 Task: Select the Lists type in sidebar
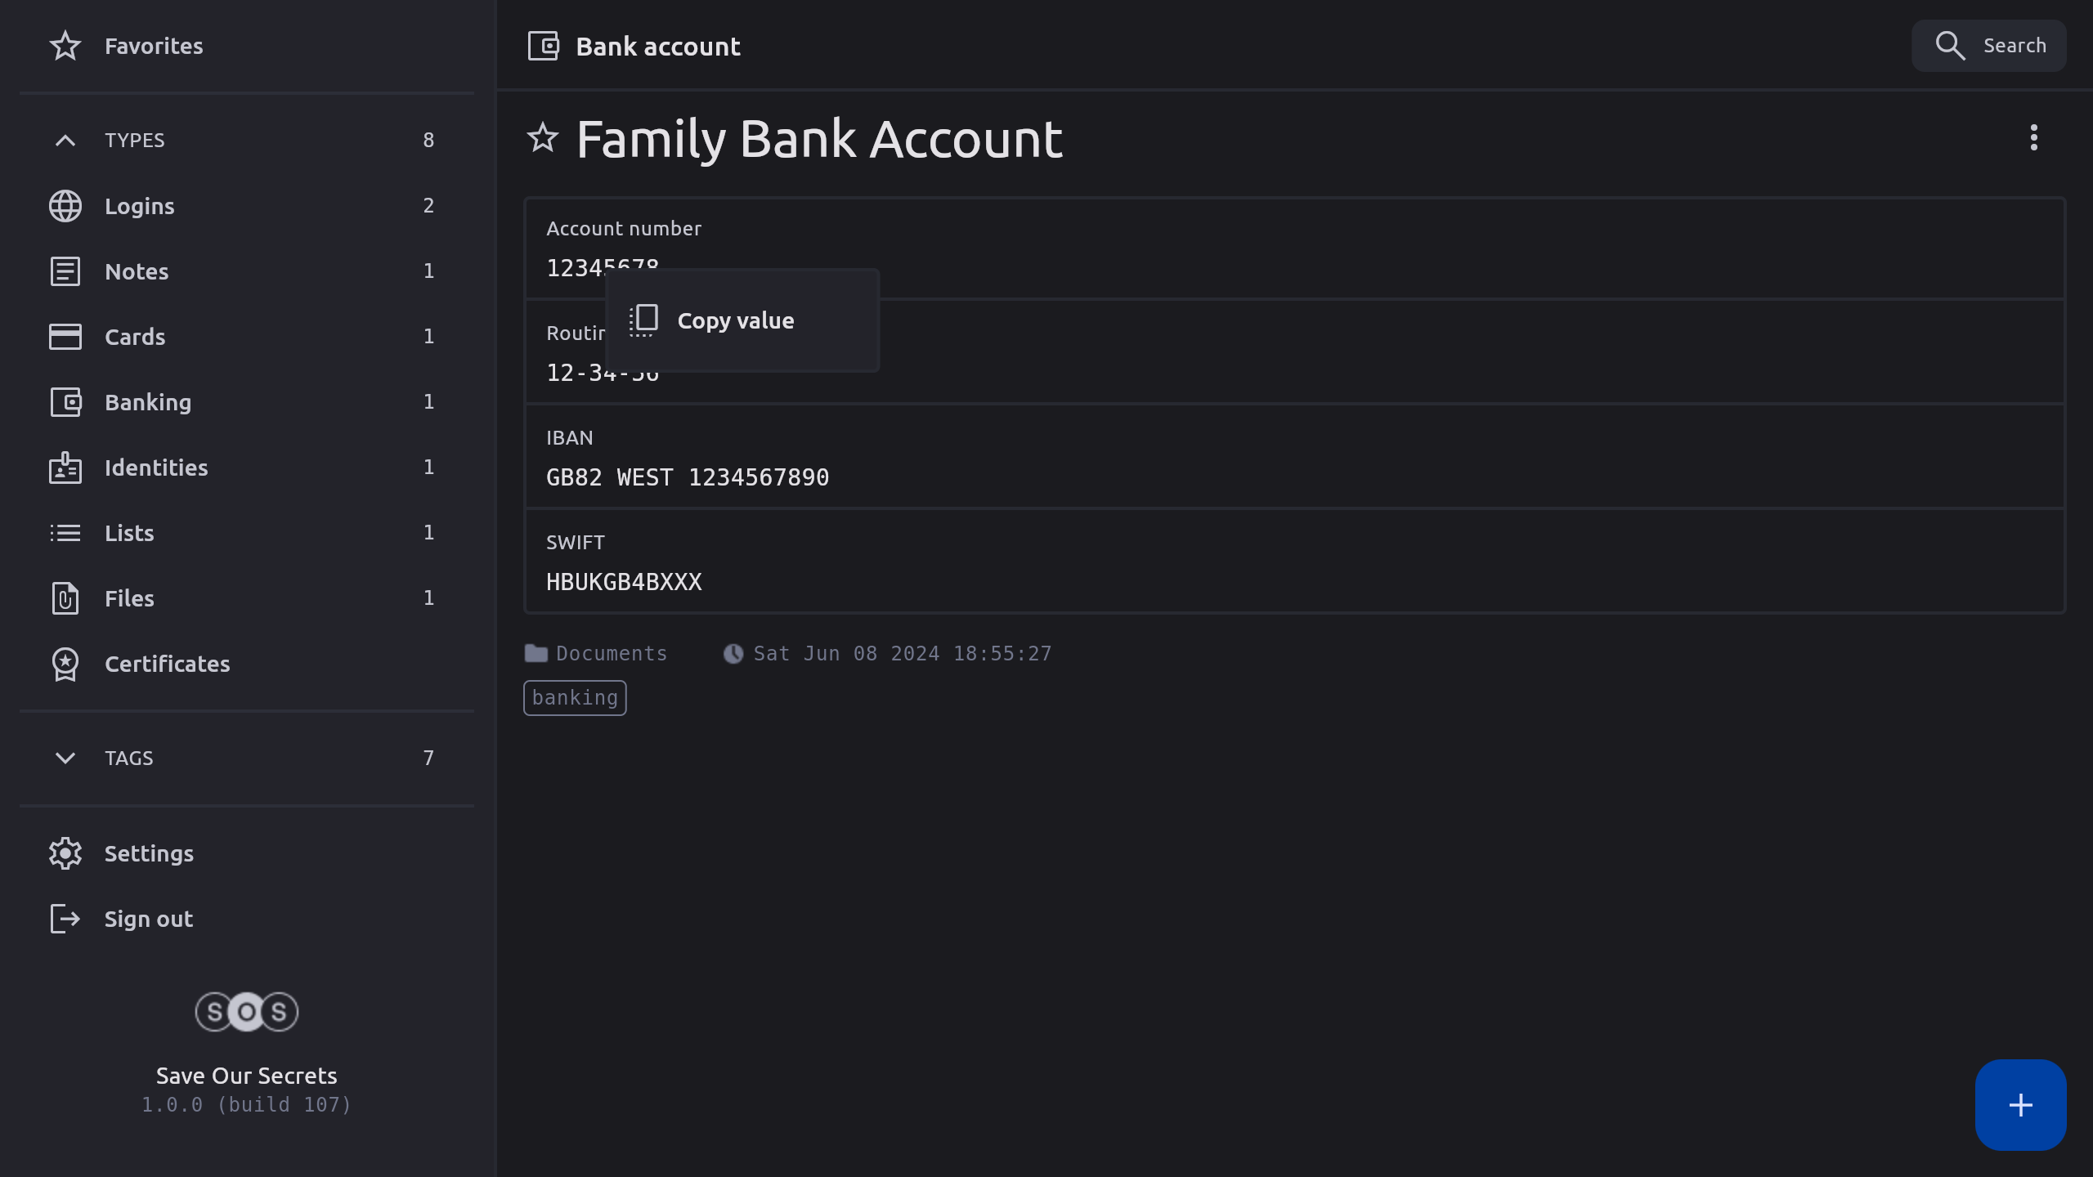[129, 533]
